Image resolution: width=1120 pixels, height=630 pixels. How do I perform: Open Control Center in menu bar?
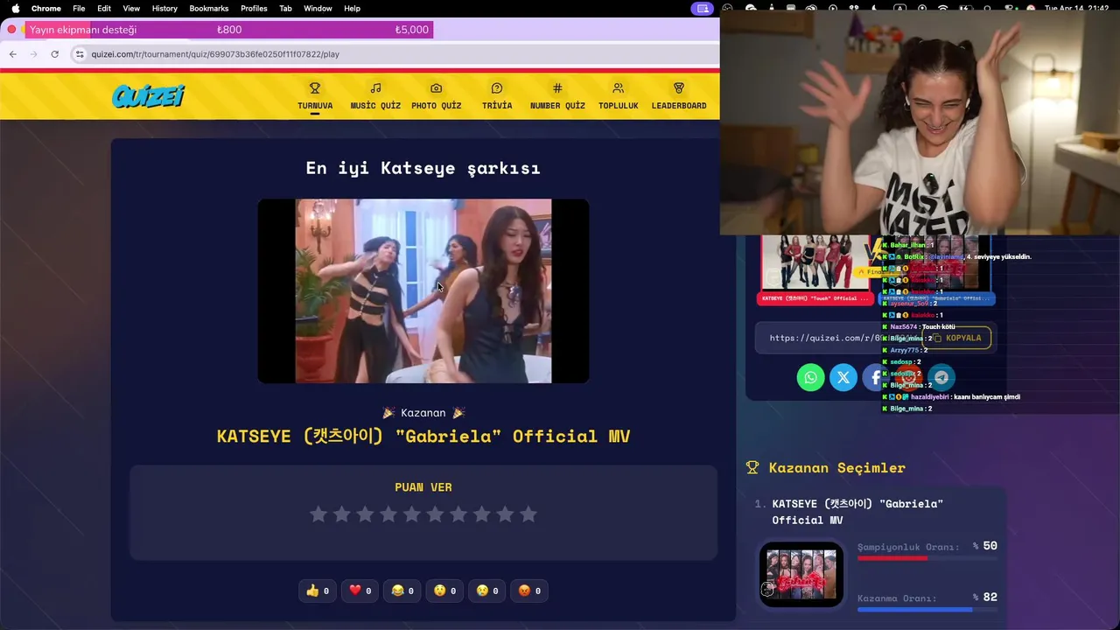[x=1009, y=8]
